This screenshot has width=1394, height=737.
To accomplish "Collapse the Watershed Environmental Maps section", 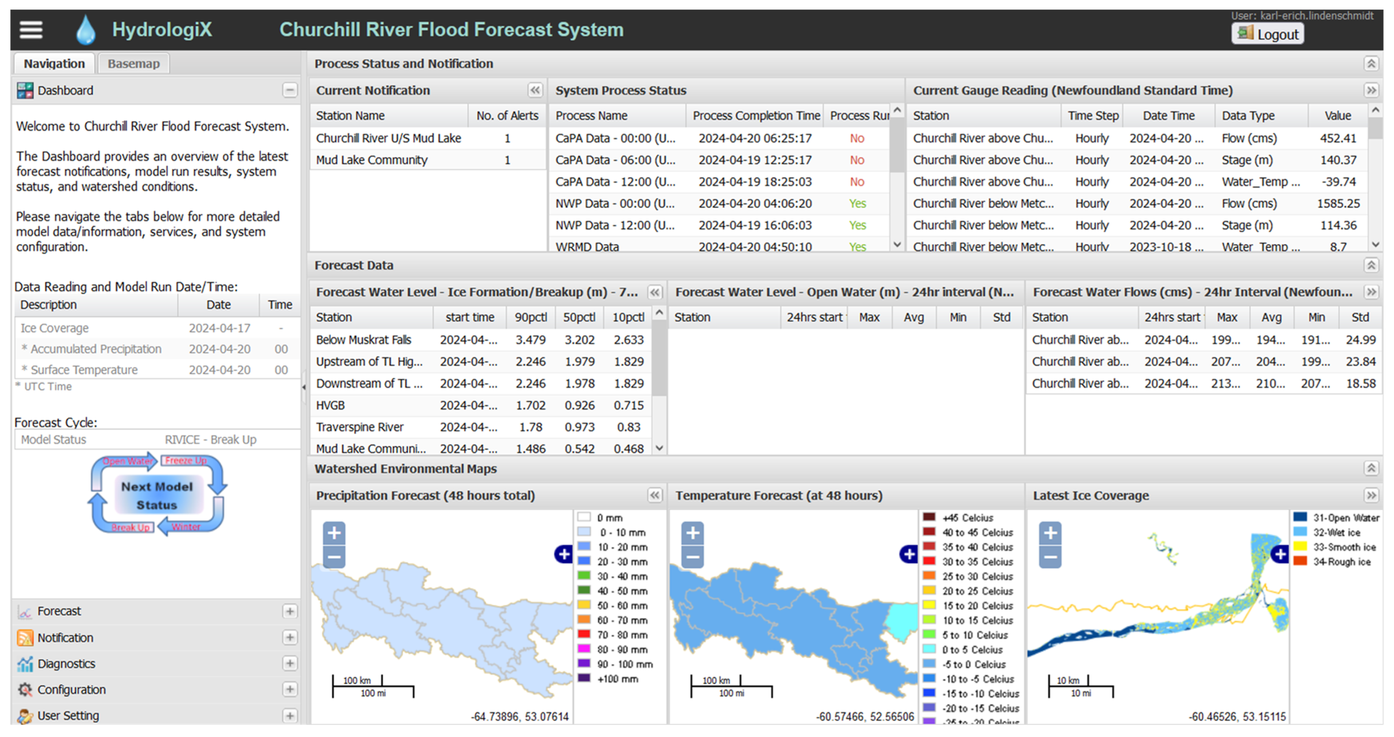I will (x=1371, y=469).
